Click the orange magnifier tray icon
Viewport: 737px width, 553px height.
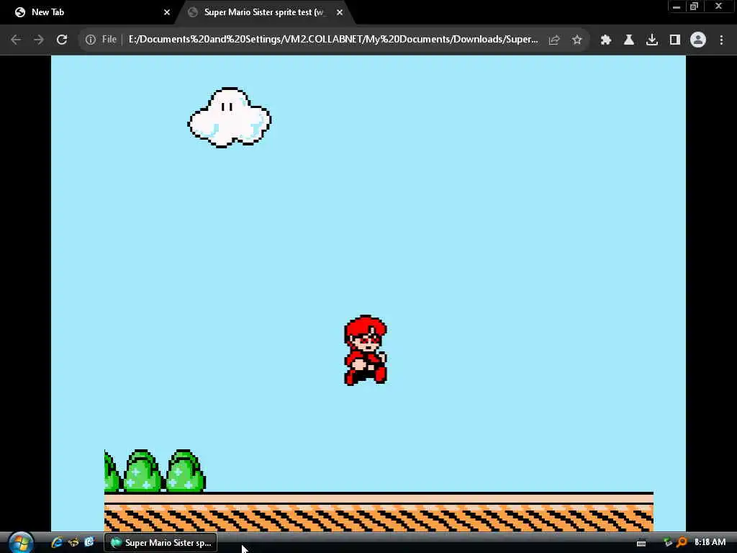click(682, 543)
